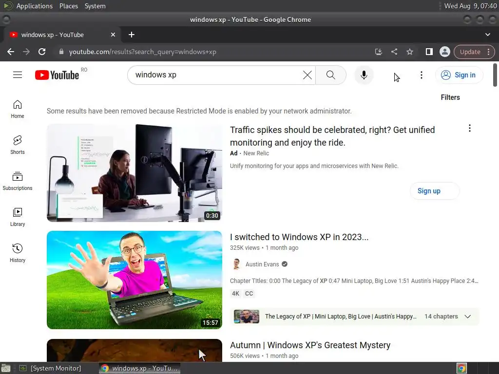Image resolution: width=499 pixels, height=374 pixels.
Task: Open the Chrome Update menu button
Action: point(474,52)
